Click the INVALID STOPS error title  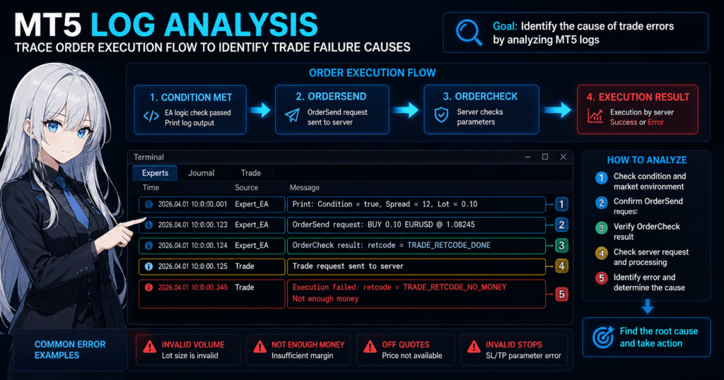513,345
